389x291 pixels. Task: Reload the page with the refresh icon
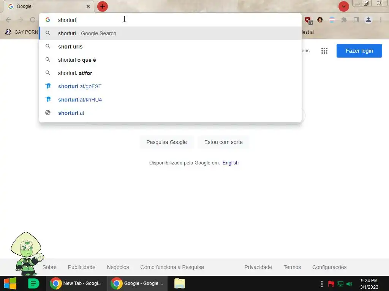pyautogui.click(x=33, y=20)
